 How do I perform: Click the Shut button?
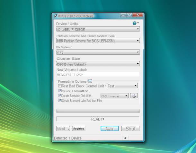coord(130,129)
